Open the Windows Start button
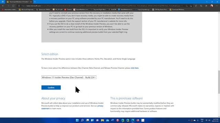 (77, 120)
